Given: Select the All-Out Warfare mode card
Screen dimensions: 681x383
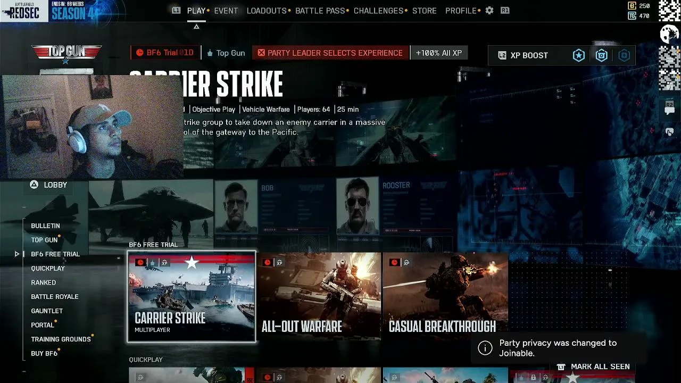Looking at the screenshot, I should click(319, 296).
